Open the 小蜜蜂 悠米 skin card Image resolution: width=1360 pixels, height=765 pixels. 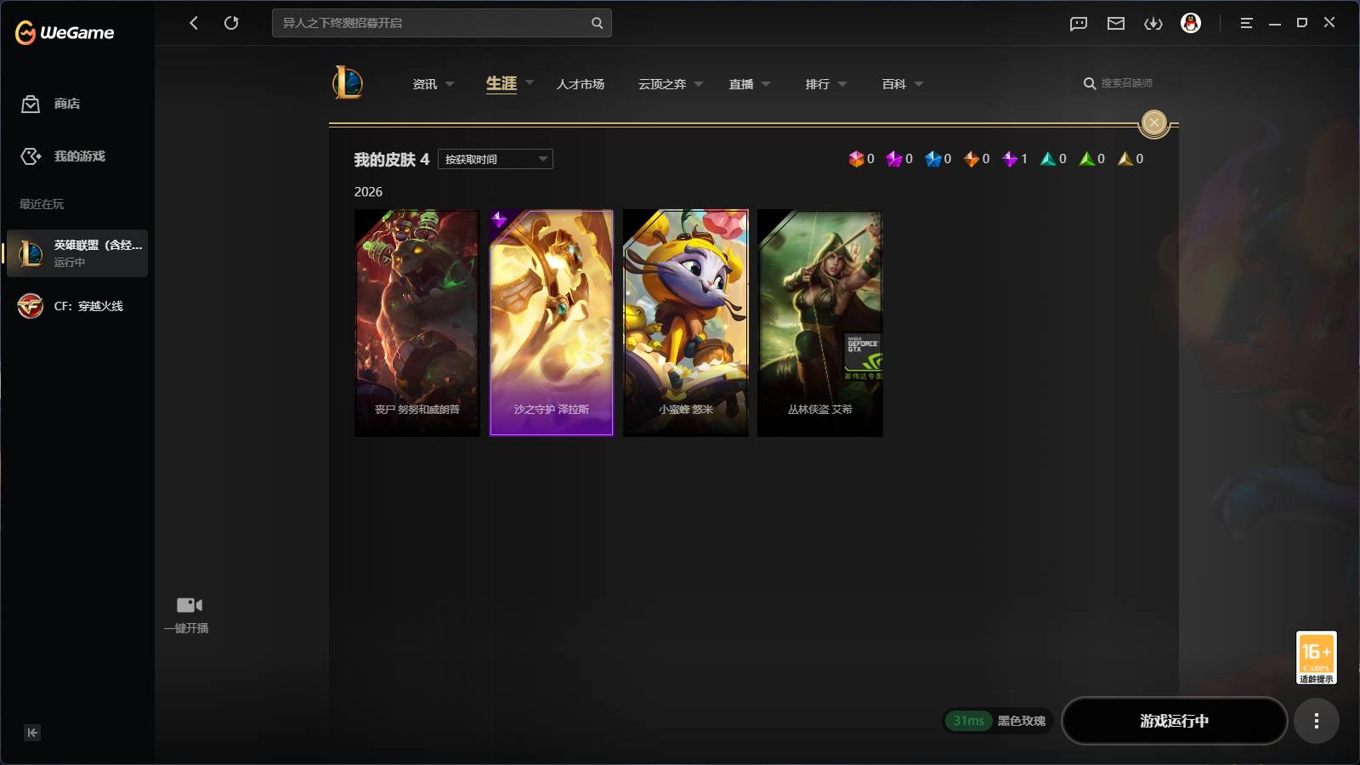[686, 323]
